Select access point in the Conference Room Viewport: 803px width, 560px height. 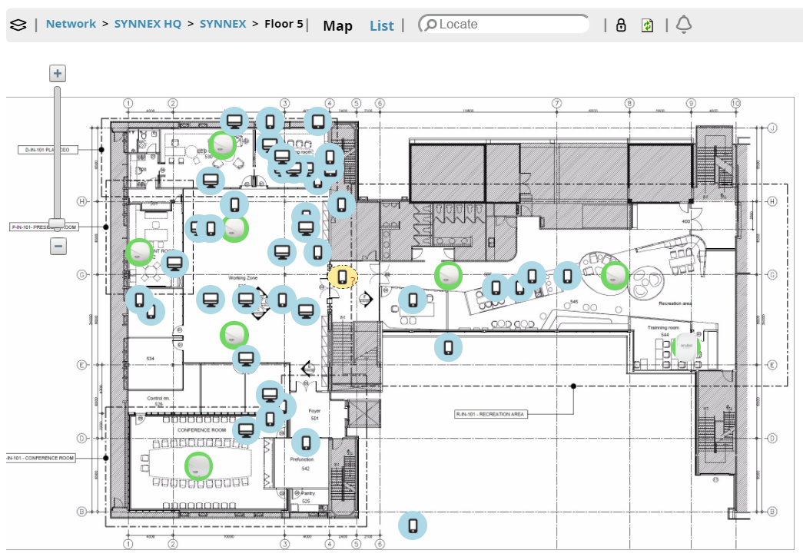click(x=199, y=466)
